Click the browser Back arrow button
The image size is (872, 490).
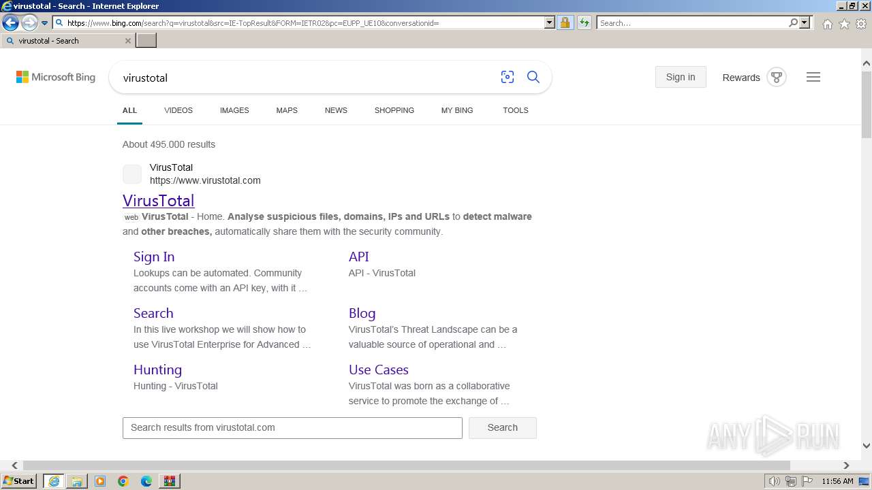coord(10,23)
